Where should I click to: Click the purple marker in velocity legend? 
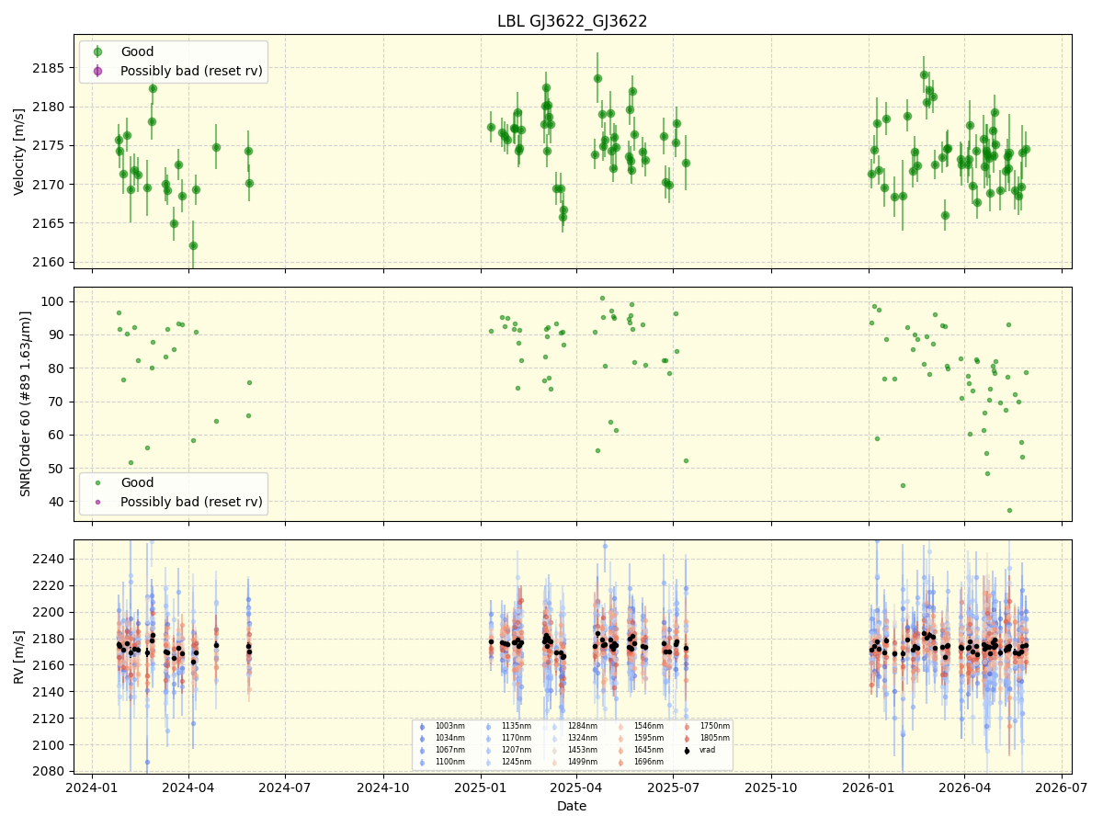pyautogui.click(x=97, y=71)
